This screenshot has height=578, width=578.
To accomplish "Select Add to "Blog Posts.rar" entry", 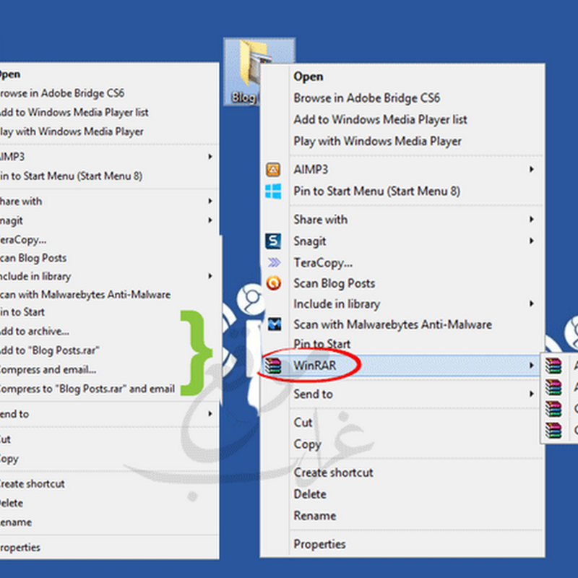I will pyautogui.click(x=49, y=350).
